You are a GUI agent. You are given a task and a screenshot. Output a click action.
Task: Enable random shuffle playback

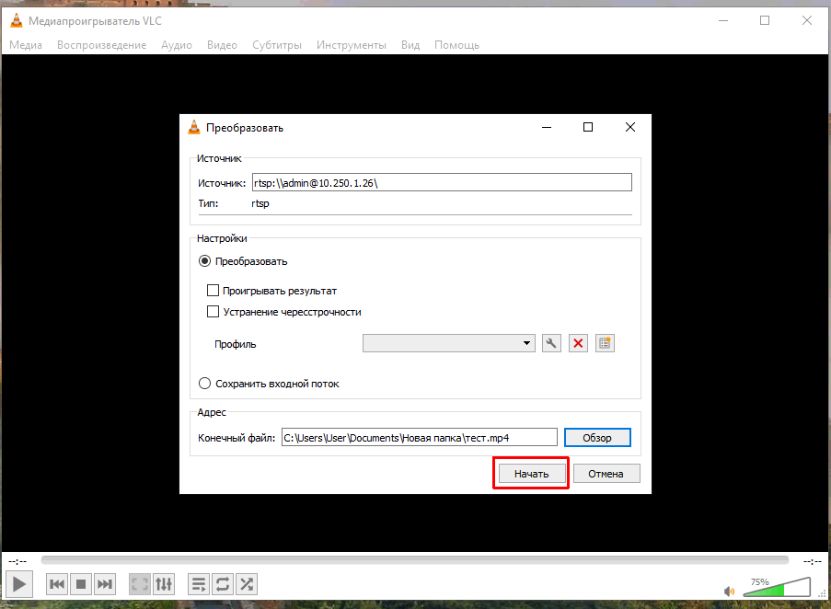247,584
